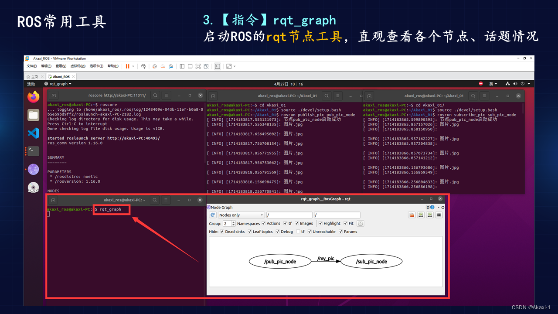
Task: Increase the Group value with the up arrow
Action: (234, 222)
